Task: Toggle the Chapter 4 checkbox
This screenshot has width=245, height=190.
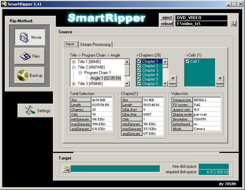Action: point(139,75)
